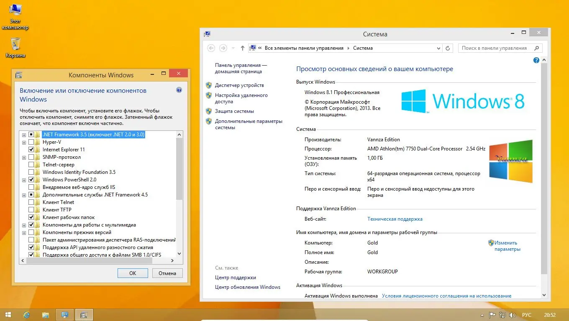
Task: Click the address bar computer icon
Action: (x=252, y=48)
